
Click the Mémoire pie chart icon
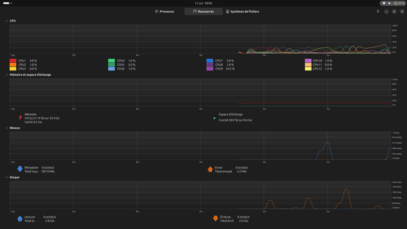tap(20, 118)
